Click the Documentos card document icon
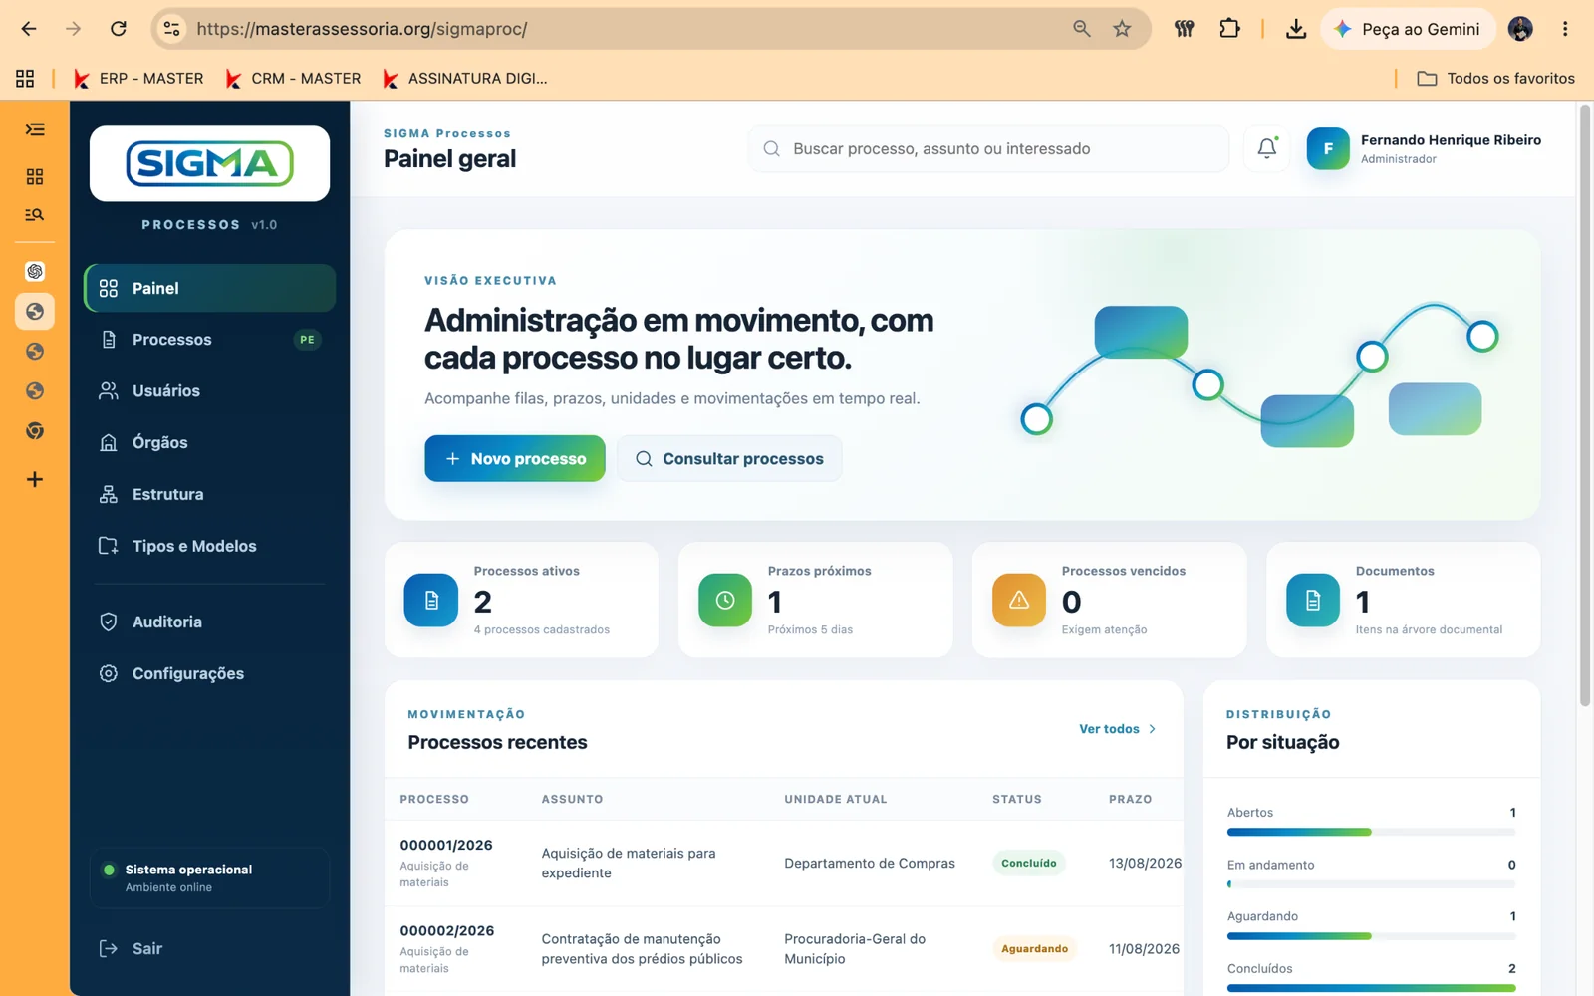Viewport: 1594px width, 996px height. pyautogui.click(x=1313, y=600)
